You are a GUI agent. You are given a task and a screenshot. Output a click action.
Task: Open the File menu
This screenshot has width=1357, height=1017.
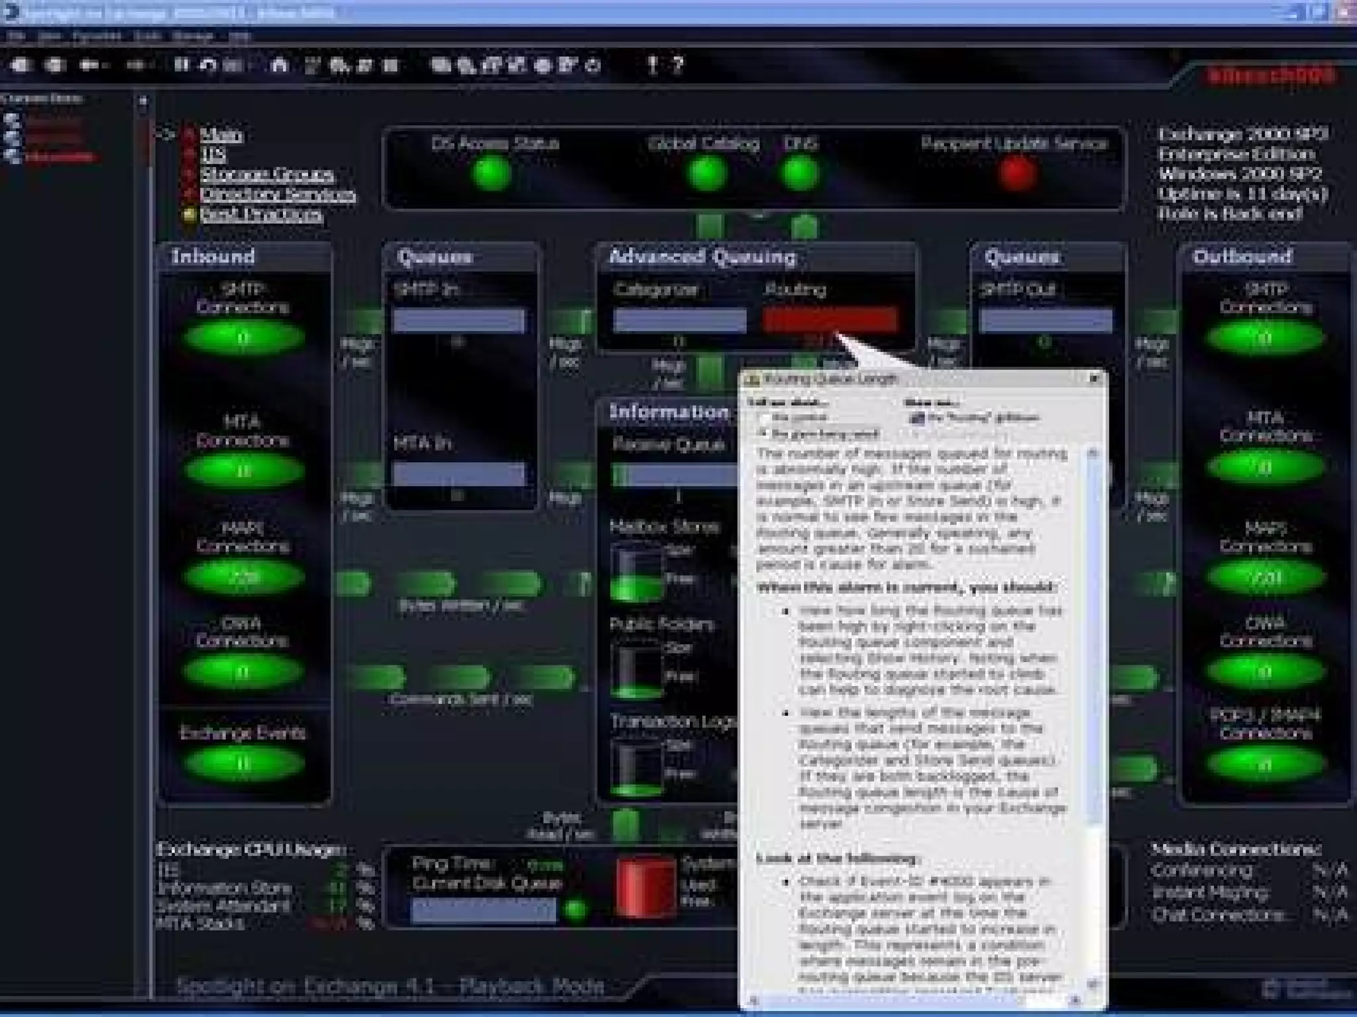click(x=16, y=36)
